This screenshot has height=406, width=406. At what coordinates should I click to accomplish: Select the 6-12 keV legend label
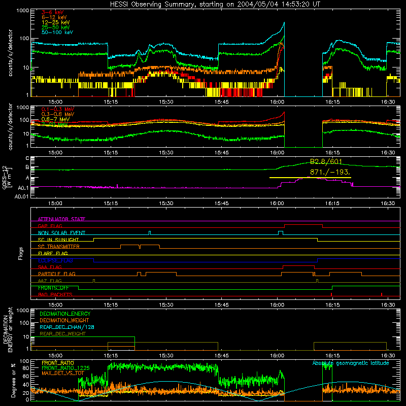tap(54, 17)
